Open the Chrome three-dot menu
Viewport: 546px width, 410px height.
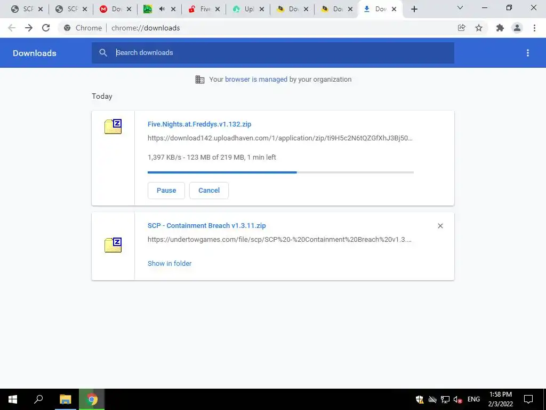tap(534, 28)
